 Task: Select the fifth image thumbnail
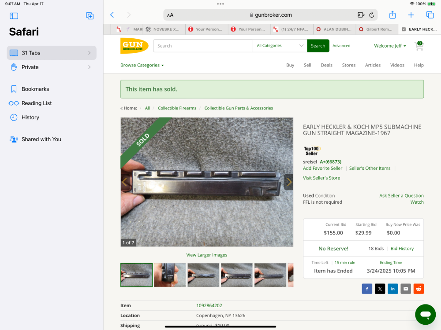tap(270, 275)
